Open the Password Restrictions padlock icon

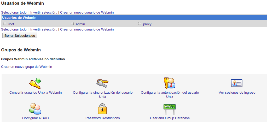click(102, 109)
